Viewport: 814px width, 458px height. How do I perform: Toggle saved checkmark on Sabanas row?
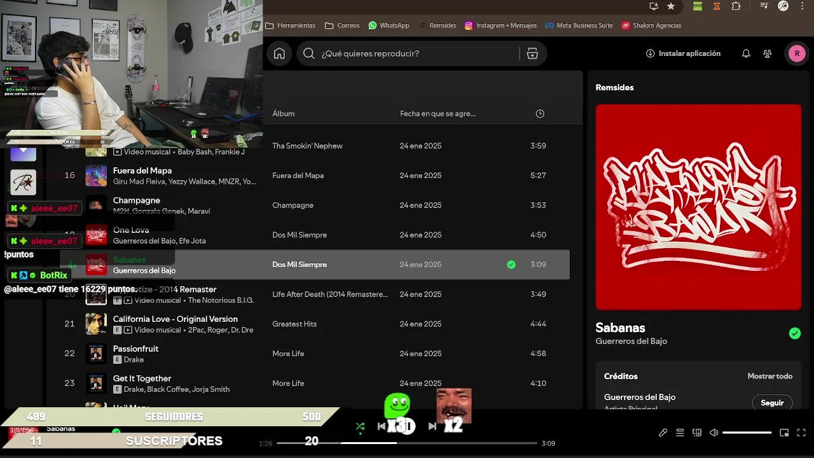511,265
